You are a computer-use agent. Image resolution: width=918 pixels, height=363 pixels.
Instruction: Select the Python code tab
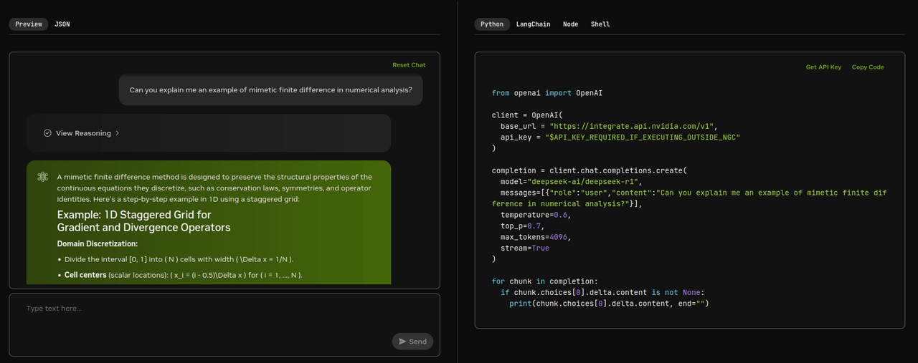(492, 24)
